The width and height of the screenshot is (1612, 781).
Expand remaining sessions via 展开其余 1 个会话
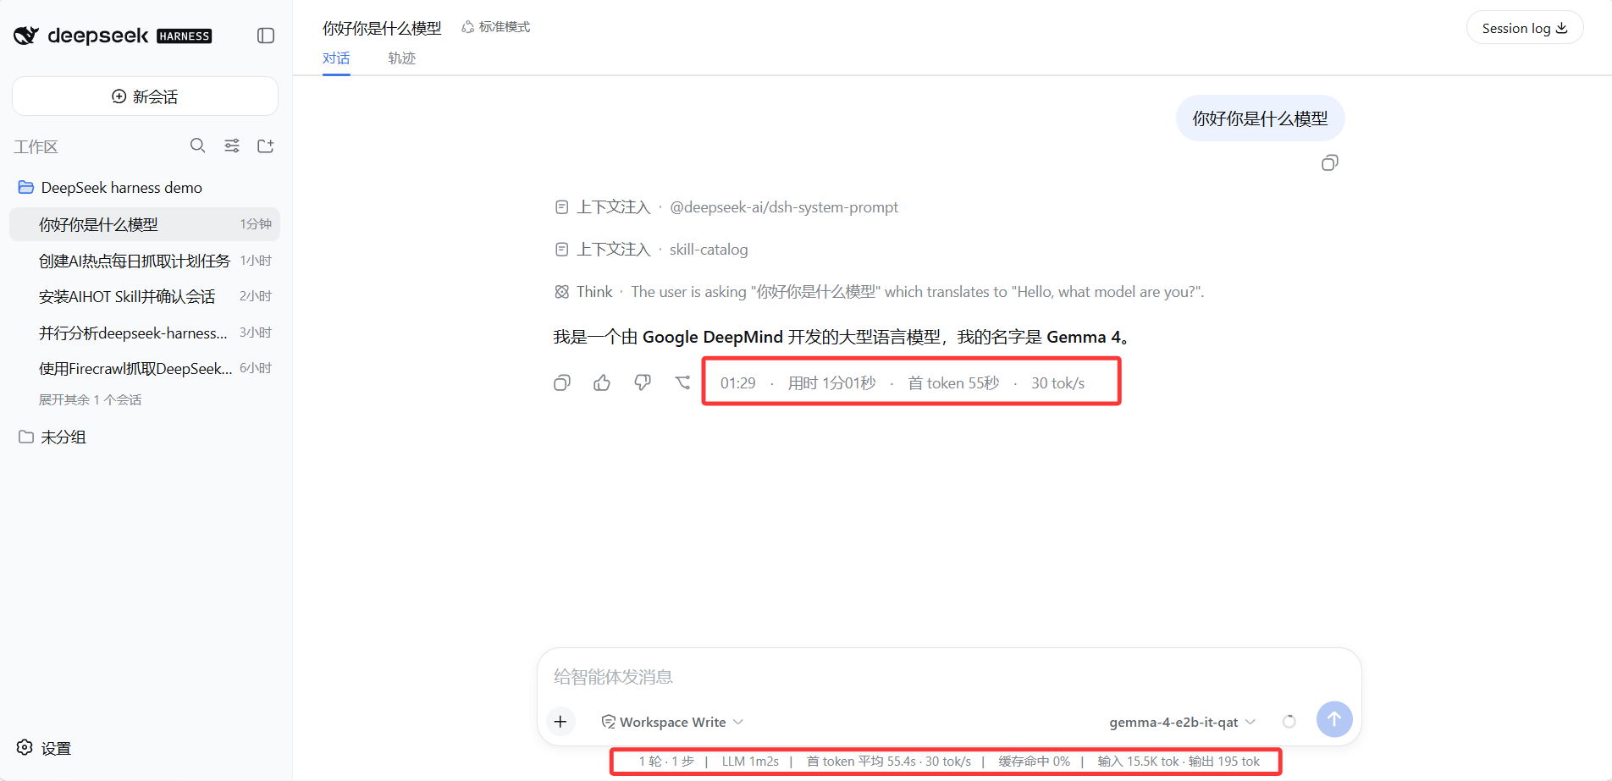[90, 399]
